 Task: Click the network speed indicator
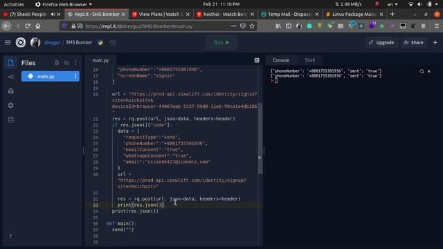click(x=348, y=4)
